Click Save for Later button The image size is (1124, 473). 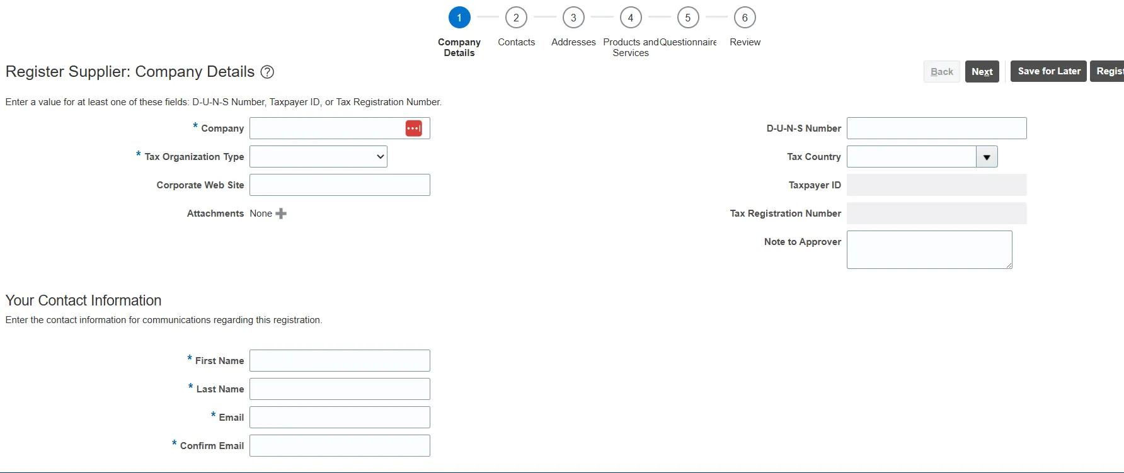click(x=1049, y=71)
